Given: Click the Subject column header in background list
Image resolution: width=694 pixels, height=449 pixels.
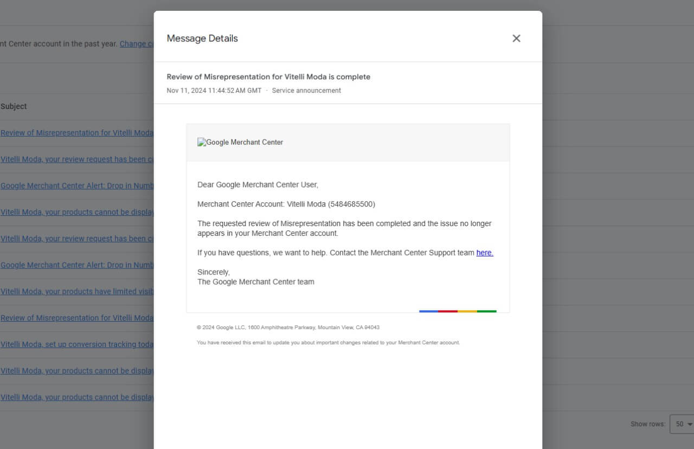Looking at the screenshot, I should pos(14,106).
